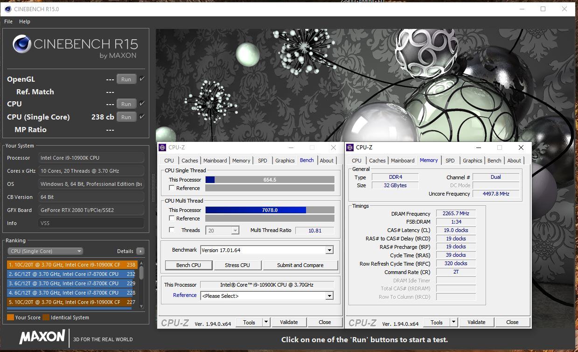Select ranking entry 5 i9-10900K score 227

72,302
